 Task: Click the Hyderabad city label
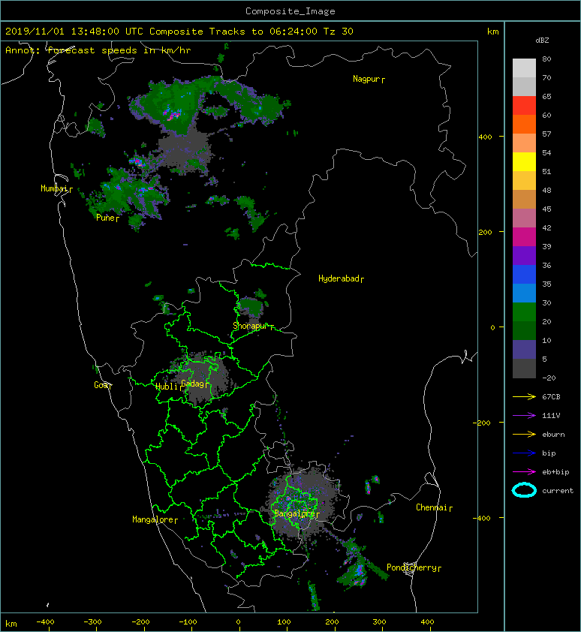click(x=339, y=278)
